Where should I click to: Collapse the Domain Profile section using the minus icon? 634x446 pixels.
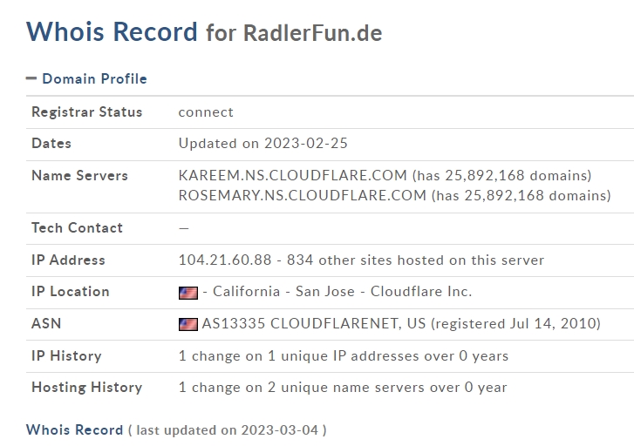[31, 78]
